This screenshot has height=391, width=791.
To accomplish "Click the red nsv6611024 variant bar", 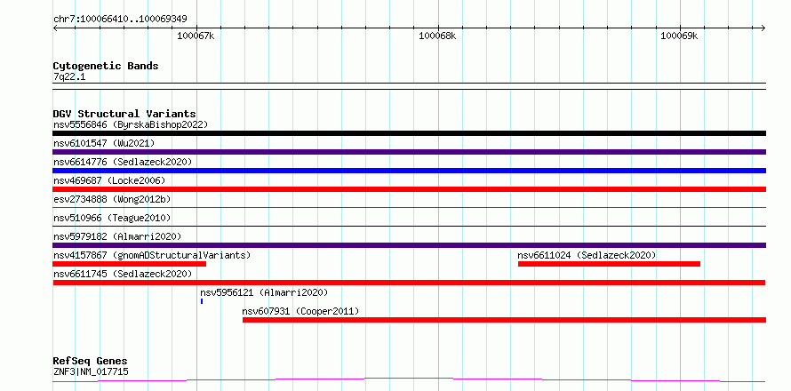I will tap(609, 264).
